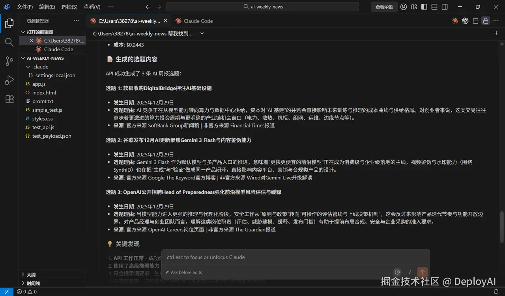Focus the Claude prompt input field

(295, 257)
